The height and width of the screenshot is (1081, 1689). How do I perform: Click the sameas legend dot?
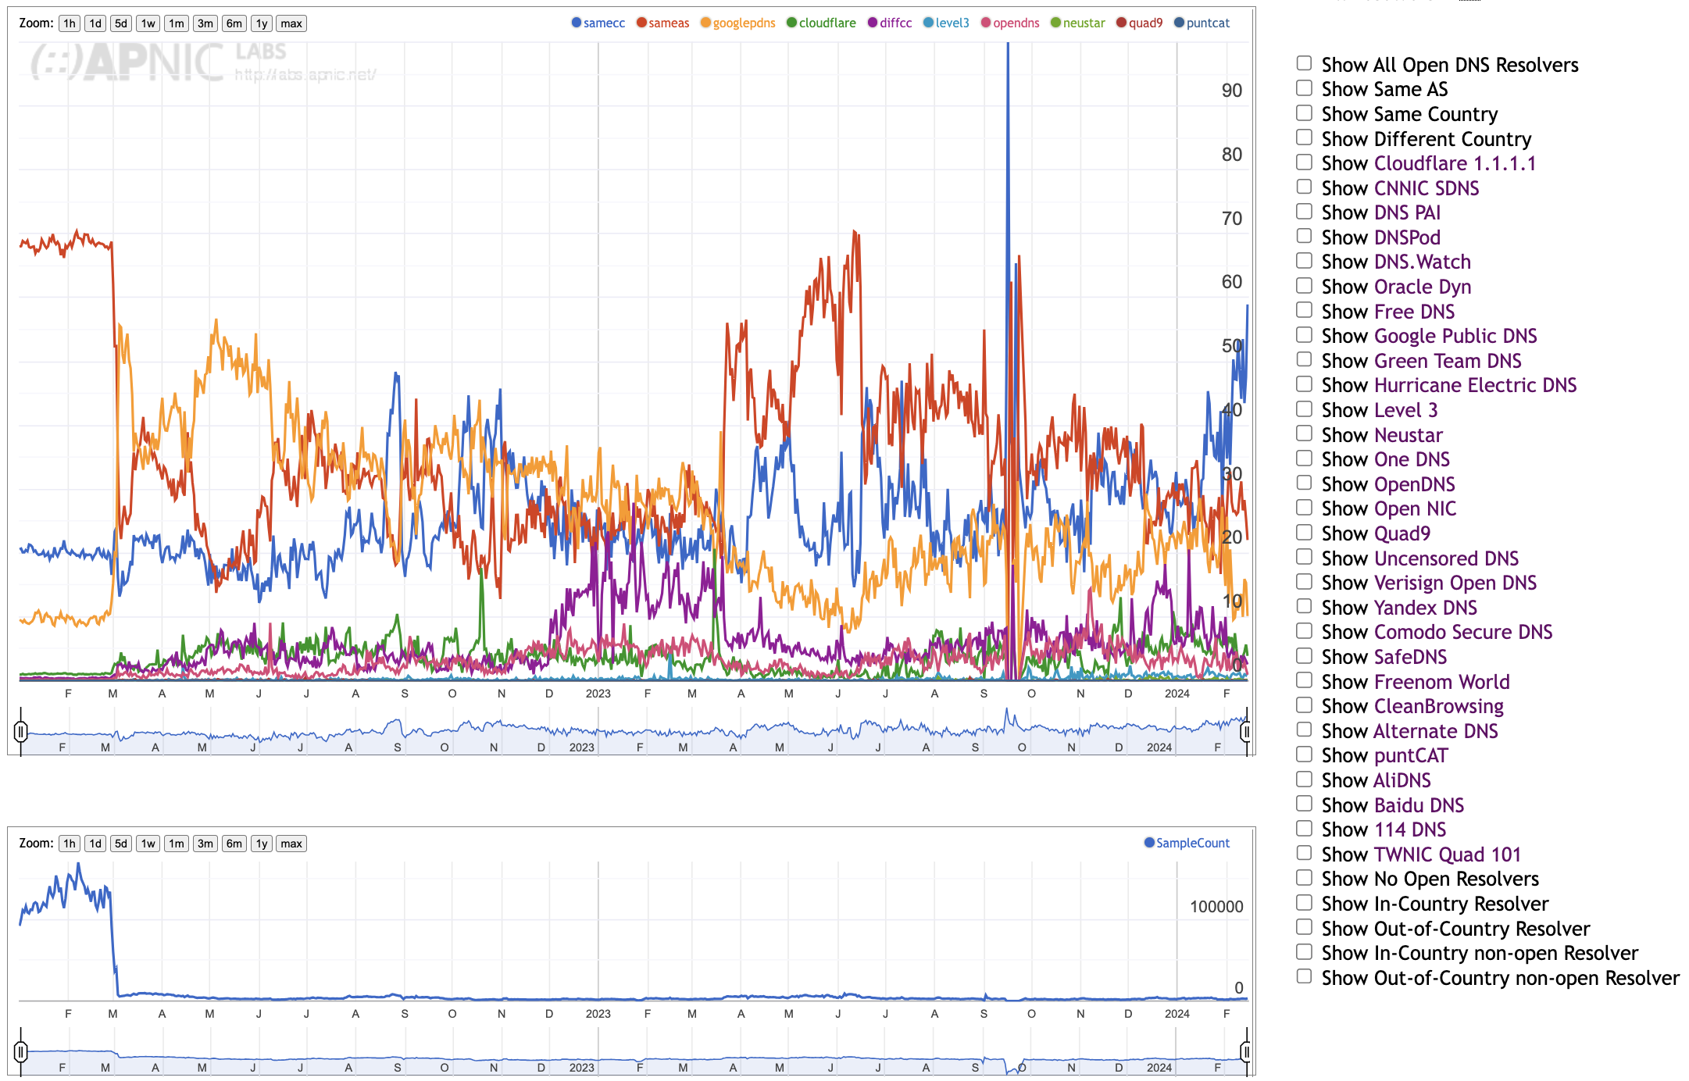(641, 23)
